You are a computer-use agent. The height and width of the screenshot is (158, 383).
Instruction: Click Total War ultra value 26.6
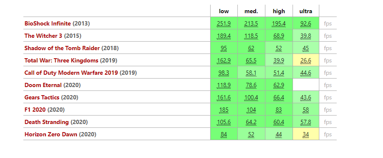point(306,61)
